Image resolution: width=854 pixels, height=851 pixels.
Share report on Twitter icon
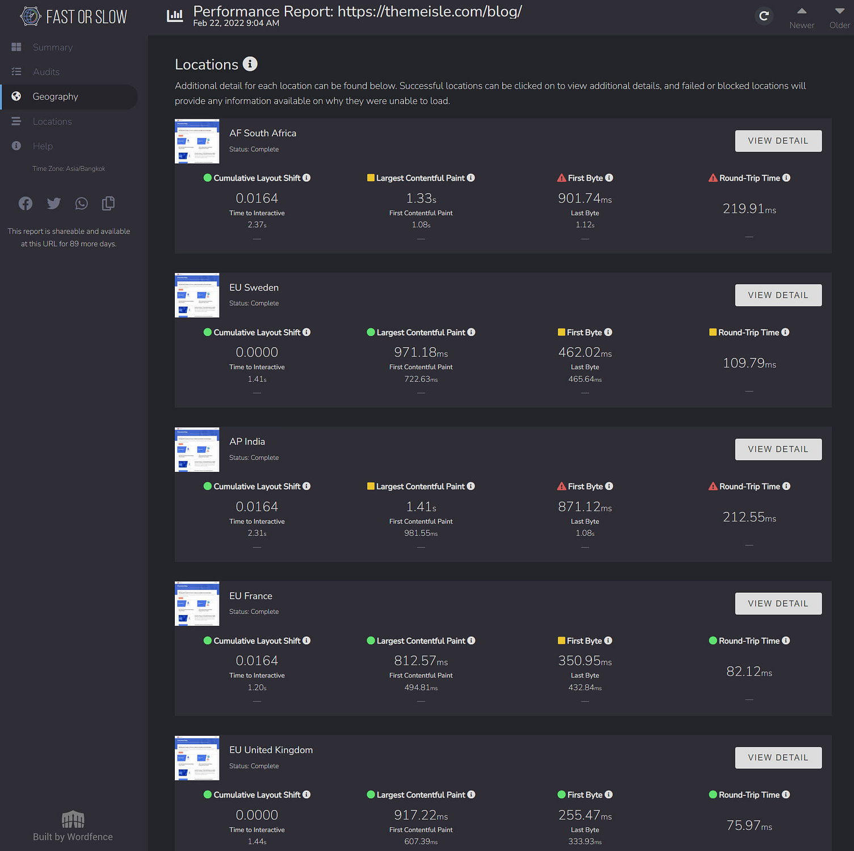point(54,203)
